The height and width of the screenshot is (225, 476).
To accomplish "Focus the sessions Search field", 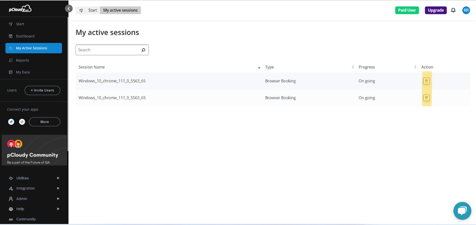I will [107, 50].
